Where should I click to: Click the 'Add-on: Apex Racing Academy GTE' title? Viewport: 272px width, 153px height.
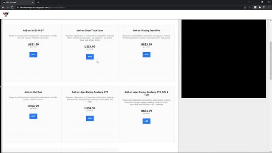[x=90, y=92]
